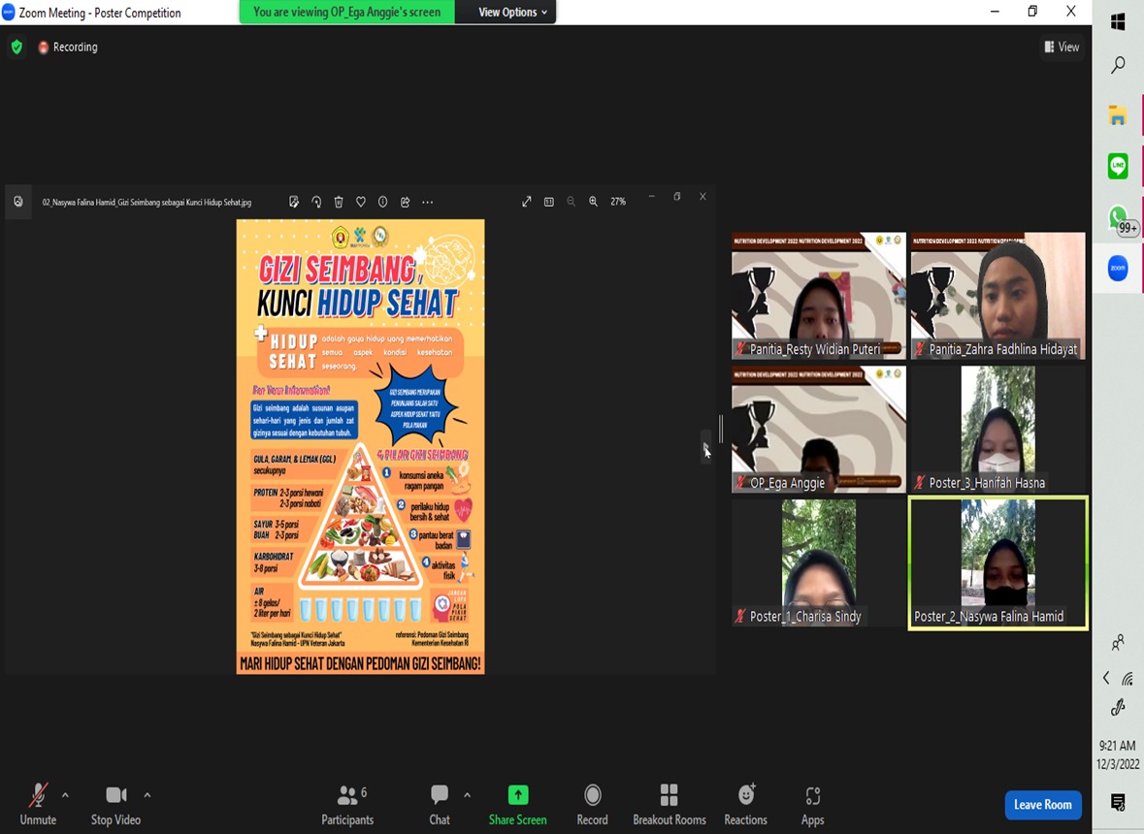Click the Share Screen button
This screenshot has height=834, width=1144.
pos(517,805)
